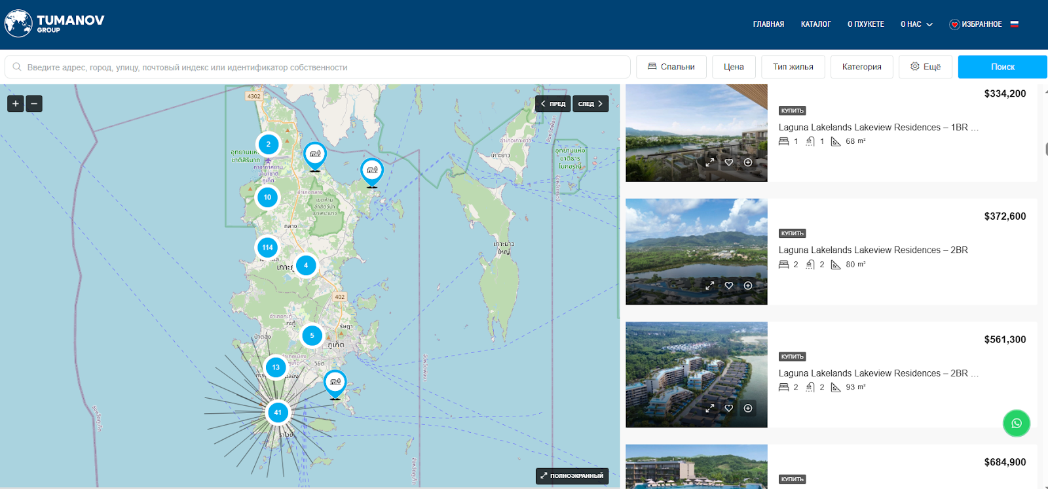The height and width of the screenshot is (489, 1048).
Task: Open the map cluster marker showing 2
Action: [268, 144]
